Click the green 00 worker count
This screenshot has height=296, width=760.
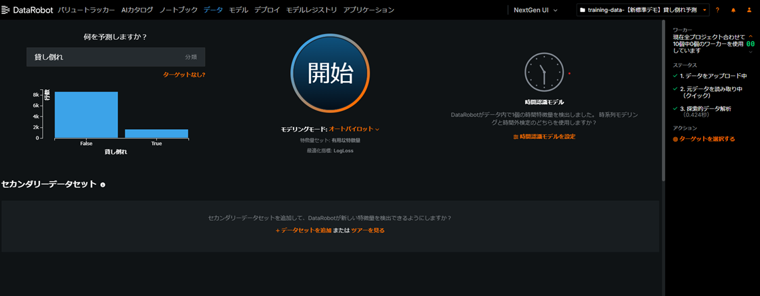750,44
